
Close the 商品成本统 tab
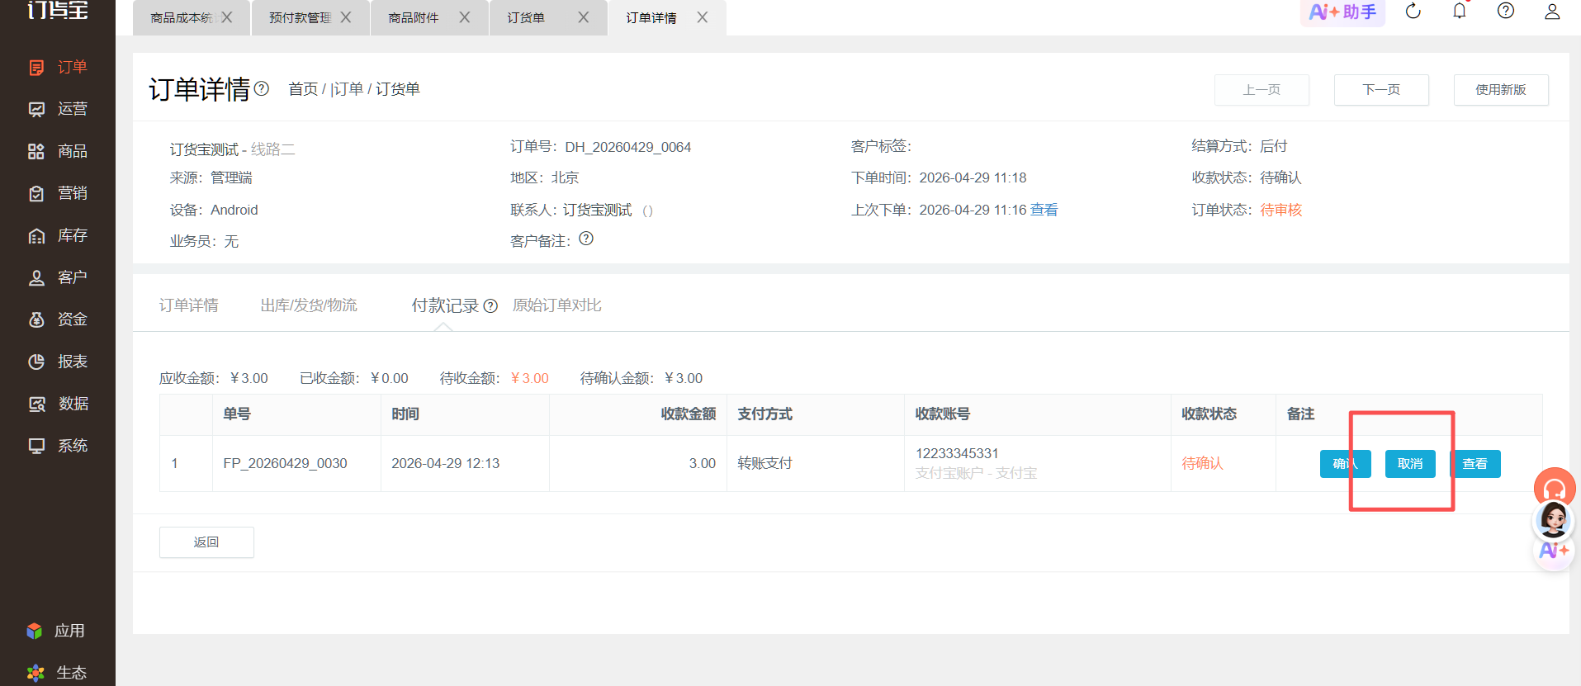(x=227, y=17)
